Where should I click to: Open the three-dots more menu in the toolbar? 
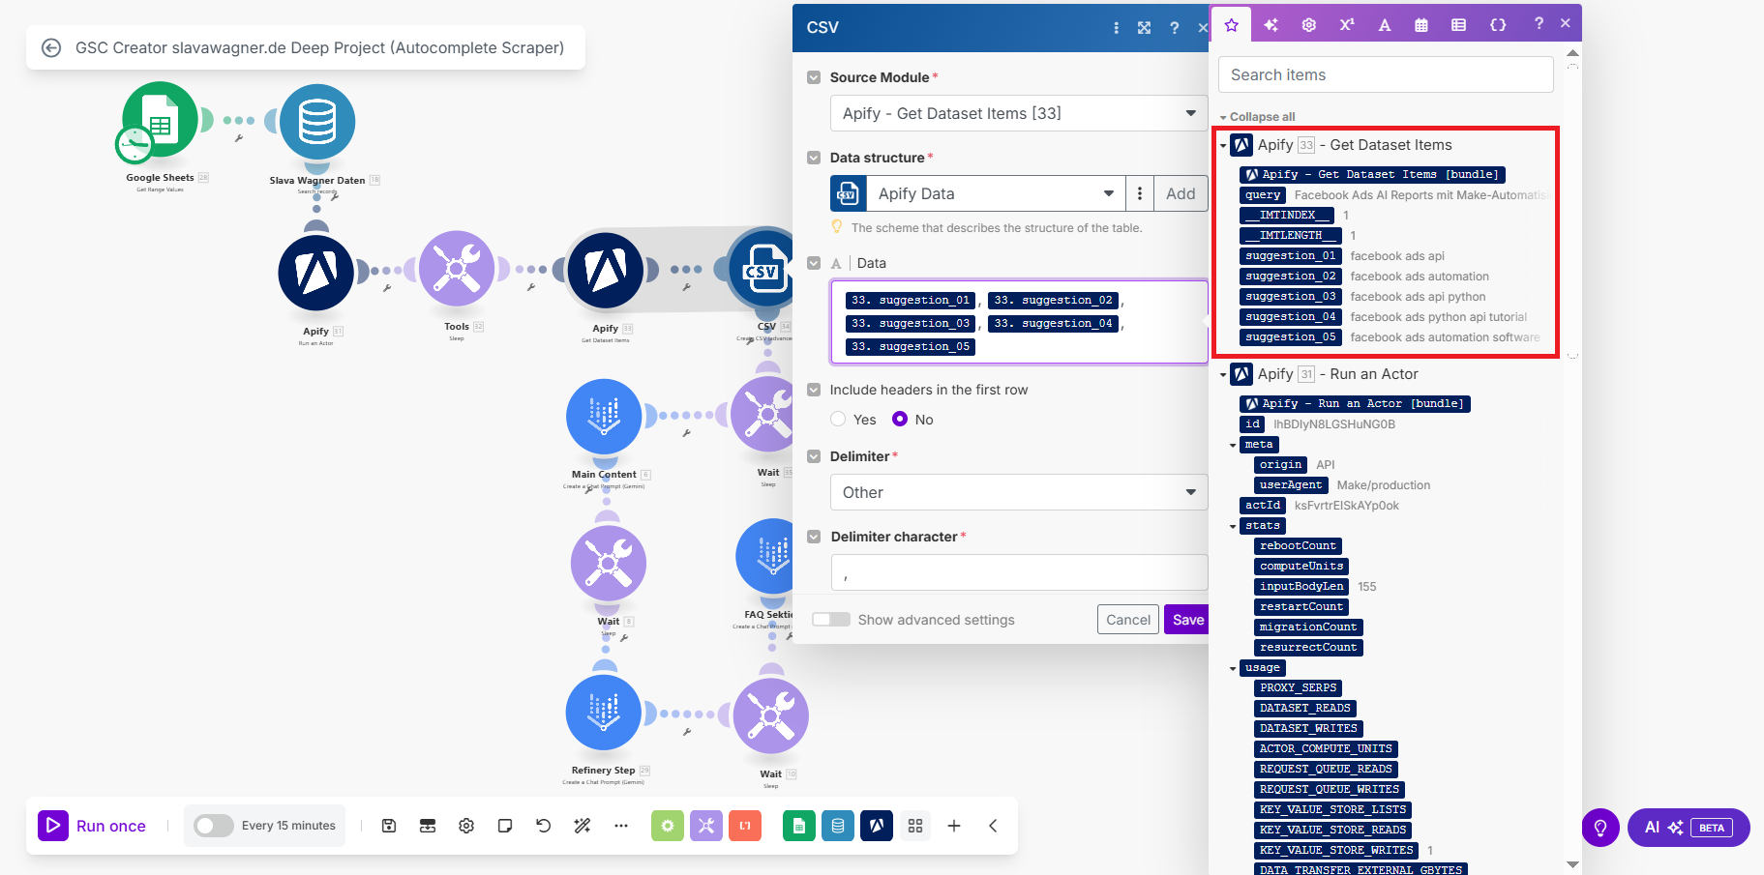coord(621,826)
